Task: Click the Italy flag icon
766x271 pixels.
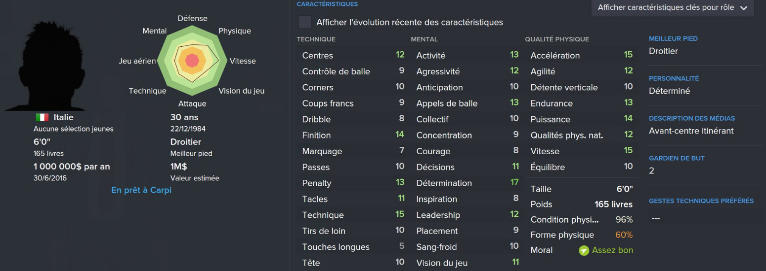Action: (x=42, y=117)
